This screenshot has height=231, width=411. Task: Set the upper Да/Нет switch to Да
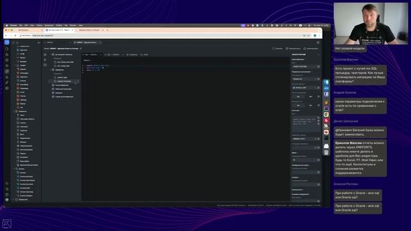[298, 97]
